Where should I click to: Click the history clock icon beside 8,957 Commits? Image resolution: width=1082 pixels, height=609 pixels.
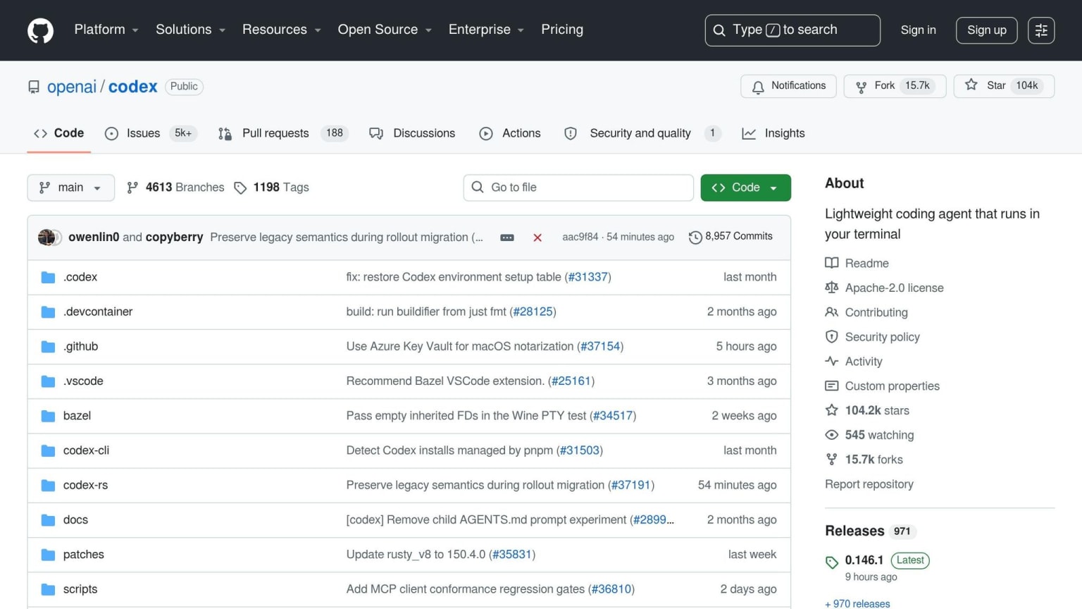695,238
